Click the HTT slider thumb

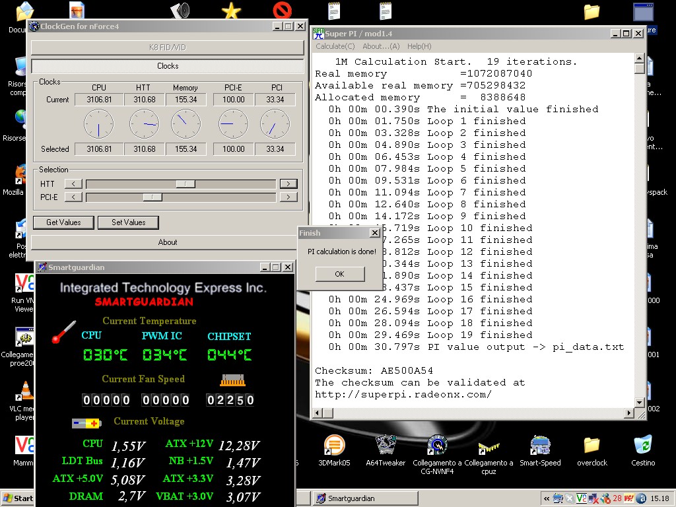tap(186, 184)
